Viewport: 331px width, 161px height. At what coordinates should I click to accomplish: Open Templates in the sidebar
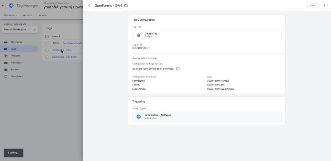point(17,76)
